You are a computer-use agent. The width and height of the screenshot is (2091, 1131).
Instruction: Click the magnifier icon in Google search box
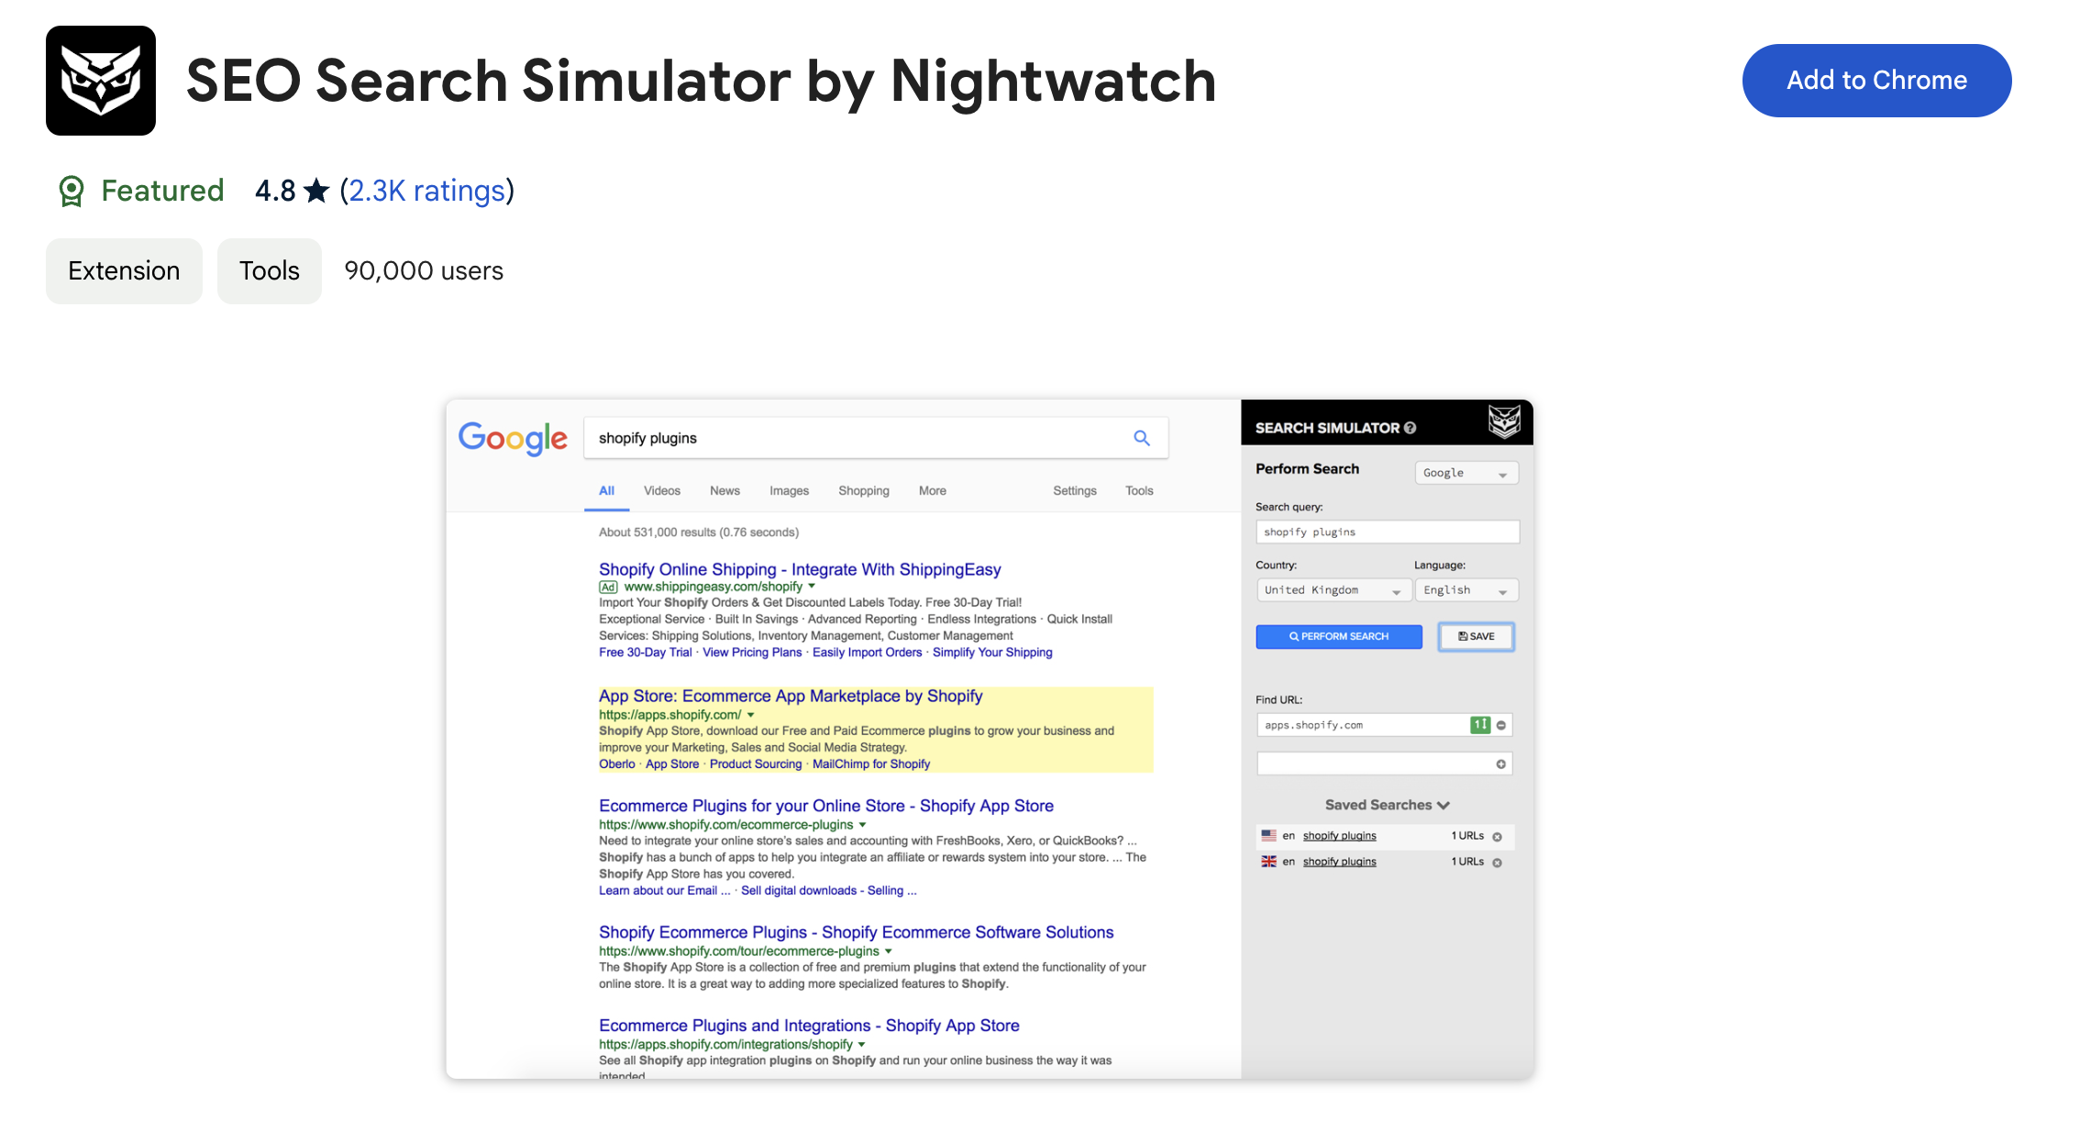1142,438
